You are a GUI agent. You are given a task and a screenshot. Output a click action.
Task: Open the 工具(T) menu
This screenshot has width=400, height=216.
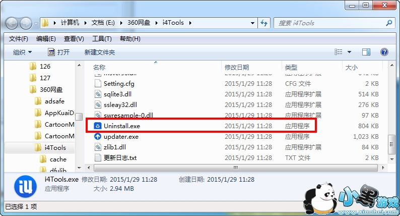click(x=102, y=39)
